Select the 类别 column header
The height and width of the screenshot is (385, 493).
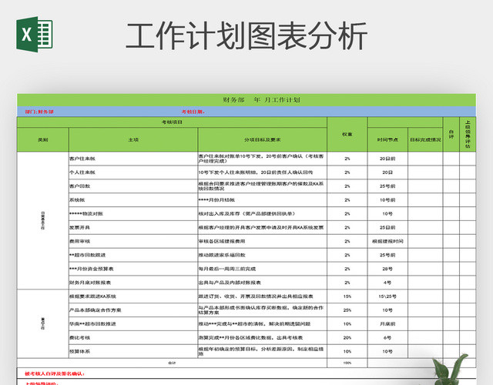(43, 139)
